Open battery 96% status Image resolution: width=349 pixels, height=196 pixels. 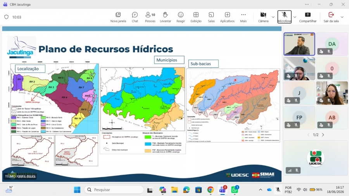316,189
